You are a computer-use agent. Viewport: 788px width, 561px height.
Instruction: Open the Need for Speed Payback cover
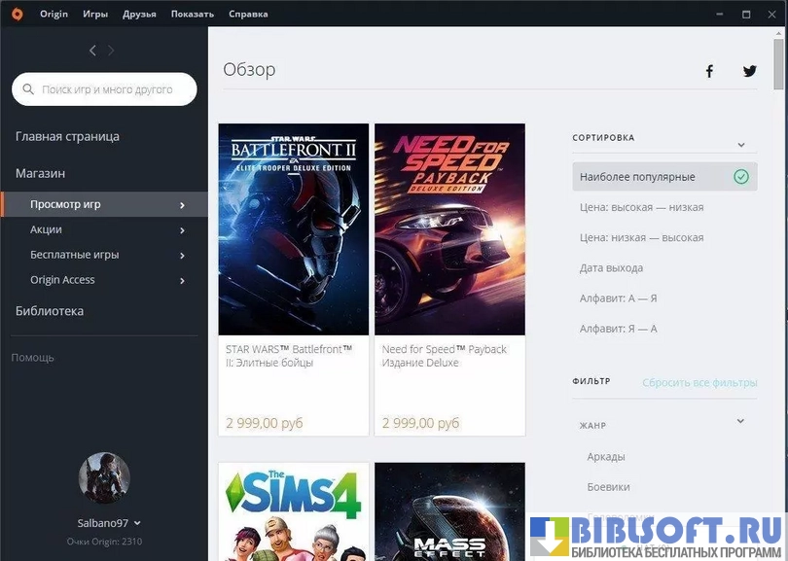449,228
